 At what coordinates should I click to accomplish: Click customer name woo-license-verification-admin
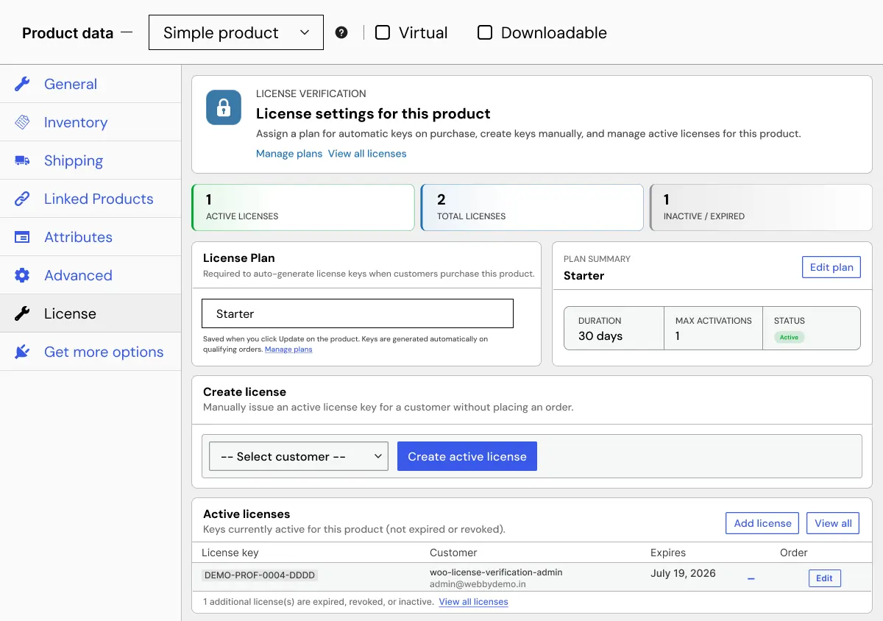496,572
